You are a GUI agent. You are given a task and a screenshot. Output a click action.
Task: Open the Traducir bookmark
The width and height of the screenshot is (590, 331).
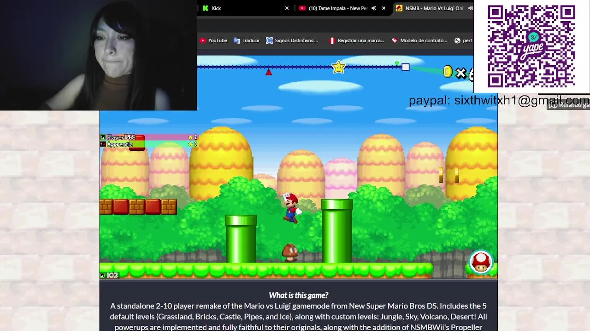247,40
